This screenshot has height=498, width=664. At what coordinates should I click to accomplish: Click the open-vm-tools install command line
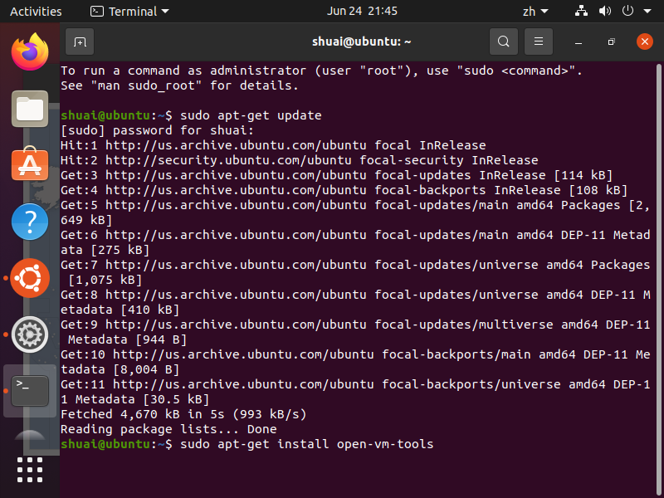(x=306, y=445)
